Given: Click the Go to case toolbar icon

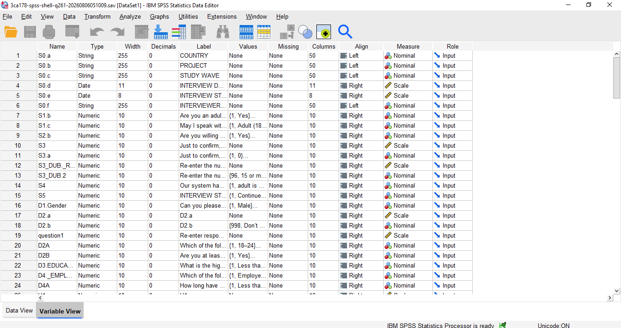Looking at the screenshot, I should (142, 32).
